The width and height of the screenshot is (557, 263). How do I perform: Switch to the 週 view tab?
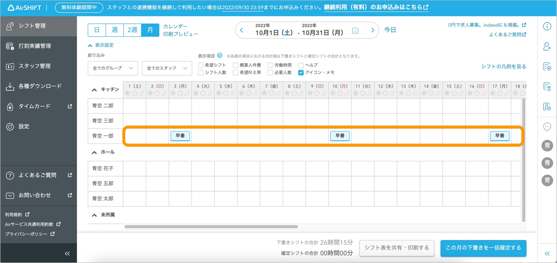pos(115,30)
